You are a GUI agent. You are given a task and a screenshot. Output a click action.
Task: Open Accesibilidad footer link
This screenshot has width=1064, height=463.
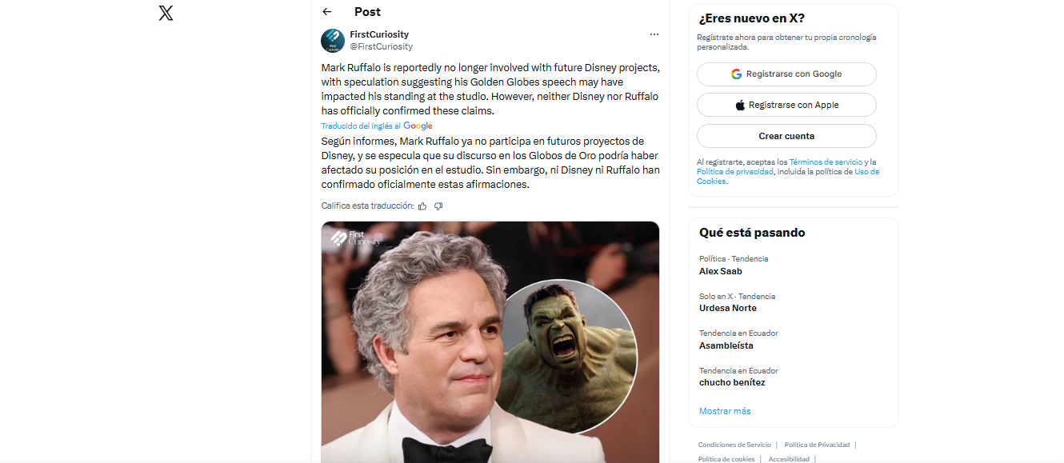pos(789,459)
